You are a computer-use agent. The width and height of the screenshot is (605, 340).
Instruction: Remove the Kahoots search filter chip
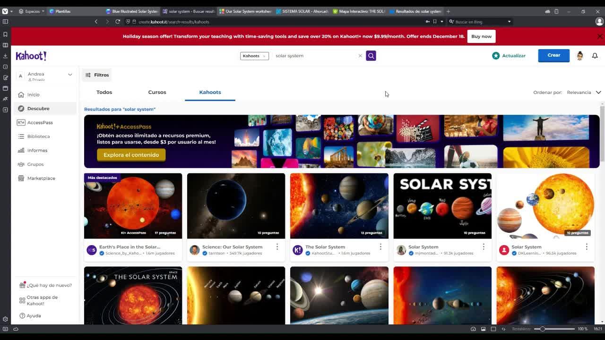264,56
